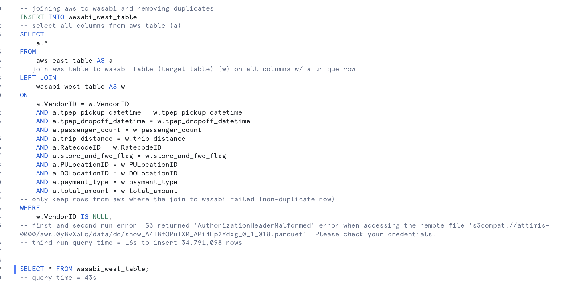Click the store_and_fwd_flag condition line
The image size is (564, 287).
[139, 156]
